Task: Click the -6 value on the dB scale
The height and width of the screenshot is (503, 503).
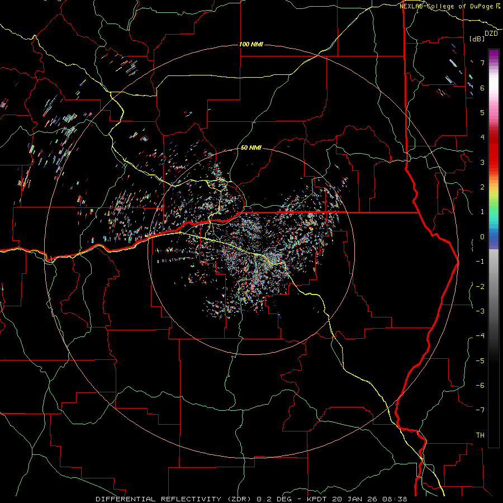Action: [x=480, y=385]
